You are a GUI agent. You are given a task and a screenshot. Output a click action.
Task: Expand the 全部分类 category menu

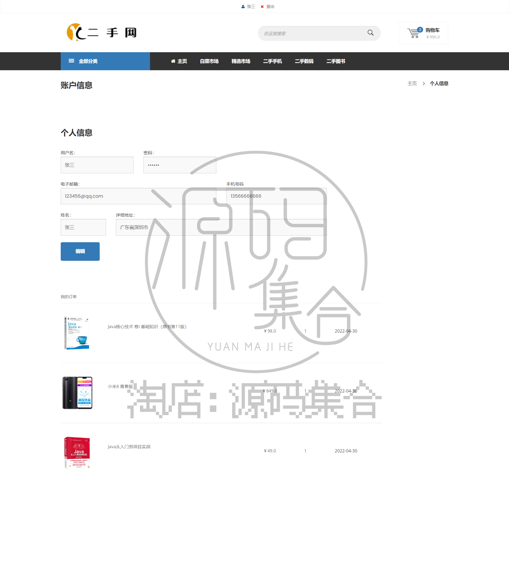pyautogui.click(x=105, y=61)
